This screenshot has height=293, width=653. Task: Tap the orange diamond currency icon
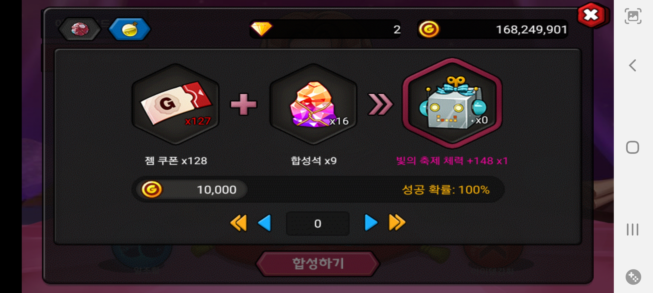click(x=261, y=29)
